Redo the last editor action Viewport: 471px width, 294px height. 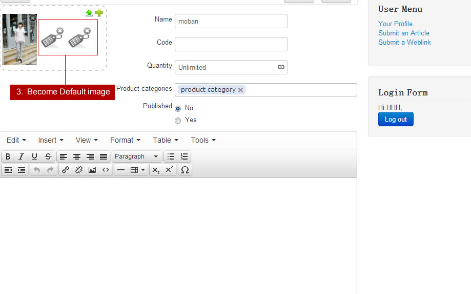(x=50, y=170)
